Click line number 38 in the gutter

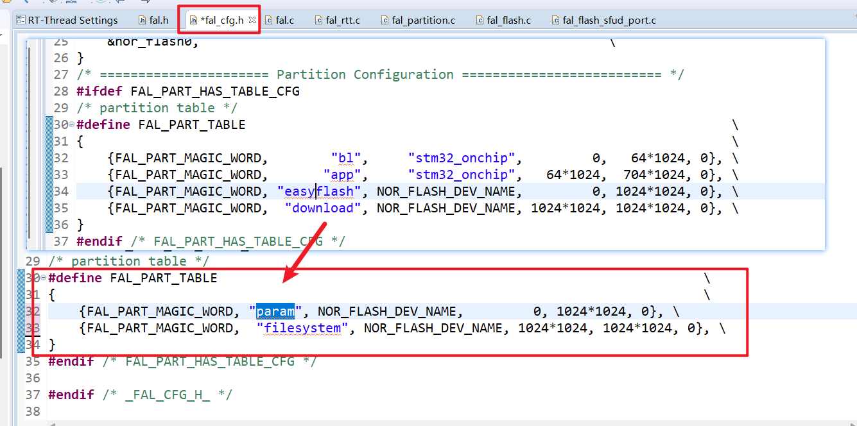point(33,412)
